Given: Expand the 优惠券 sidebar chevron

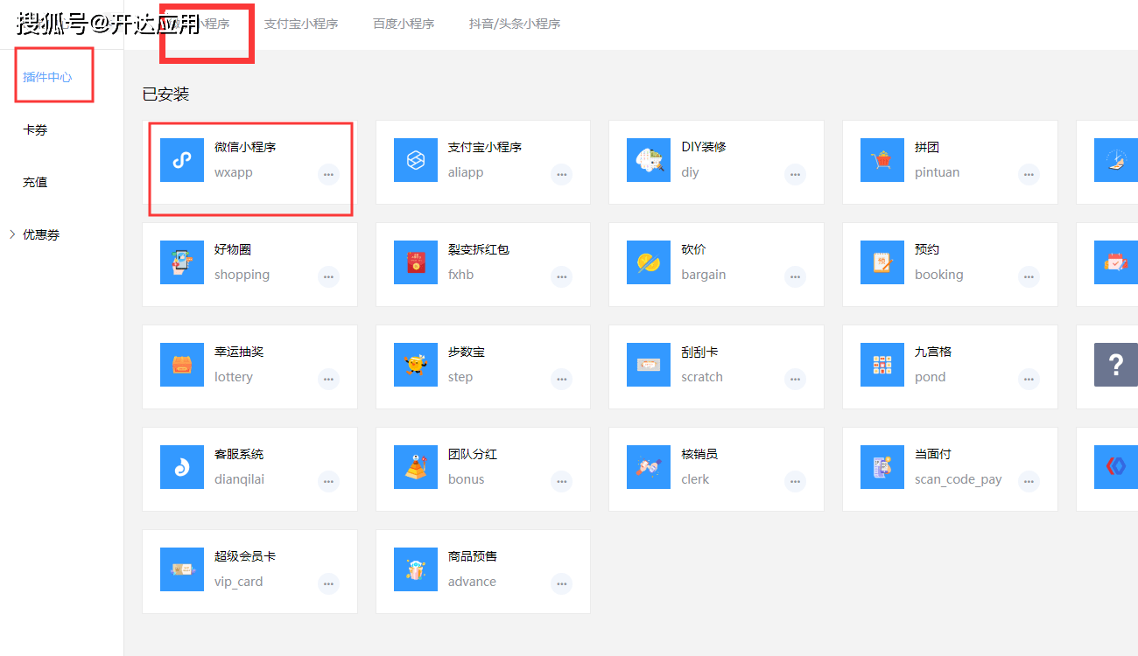Looking at the screenshot, I should 11,234.
